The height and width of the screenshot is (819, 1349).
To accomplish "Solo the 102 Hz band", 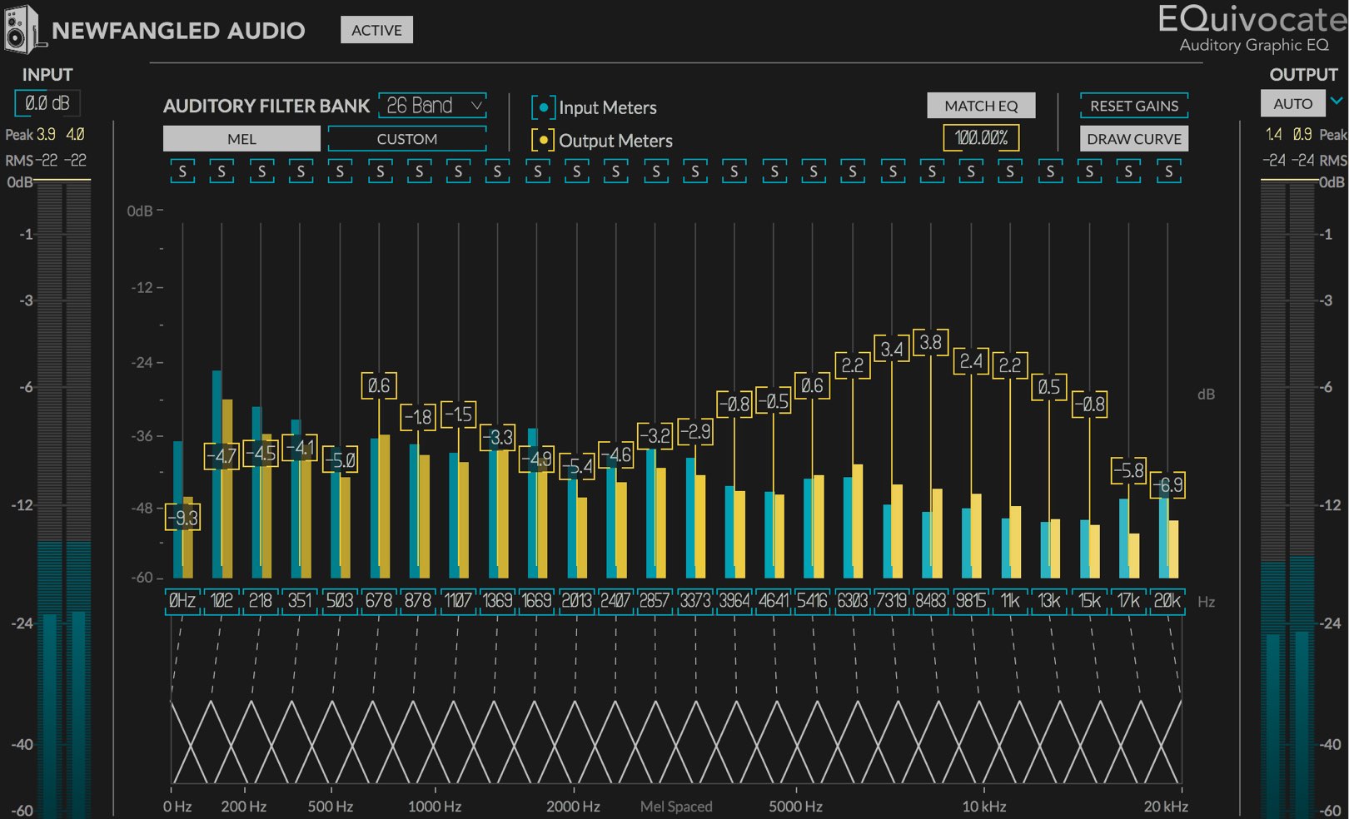I will coord(222,171).
